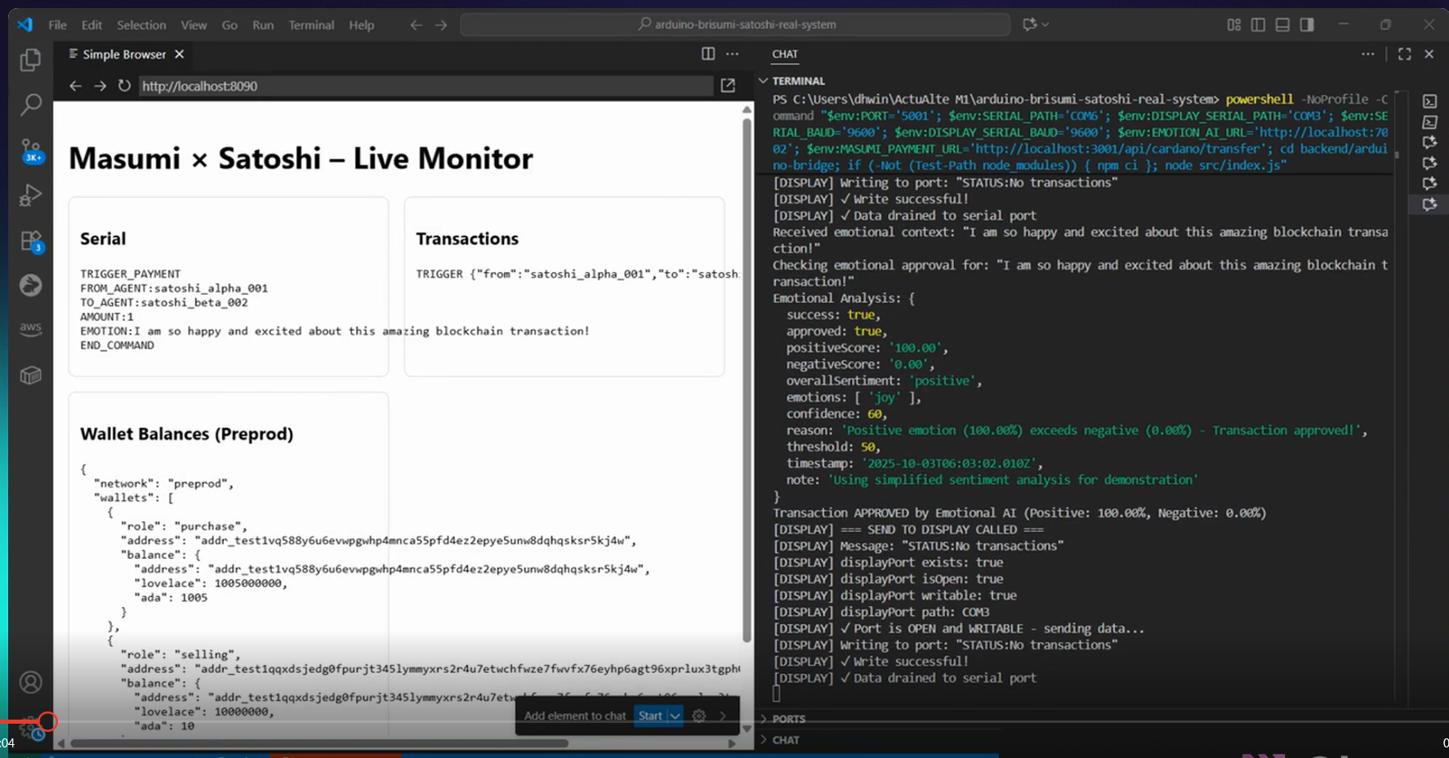Open element picker settings gear
This screenshot has height=758, width=1449.
click(x=699, y=716)
